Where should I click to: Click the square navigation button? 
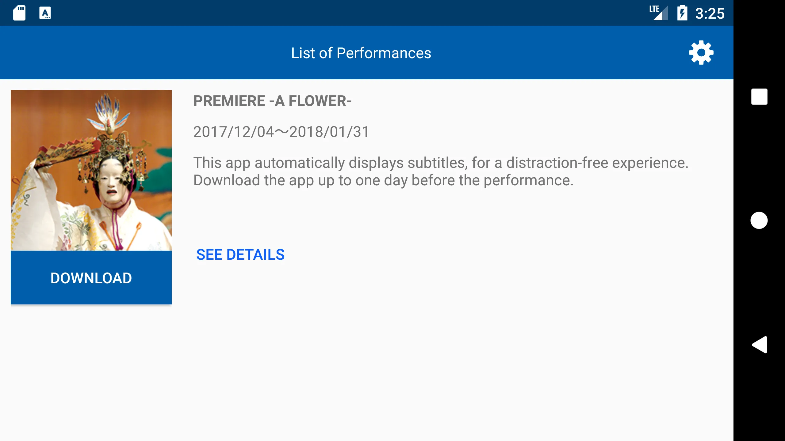(x=759, y=97)
